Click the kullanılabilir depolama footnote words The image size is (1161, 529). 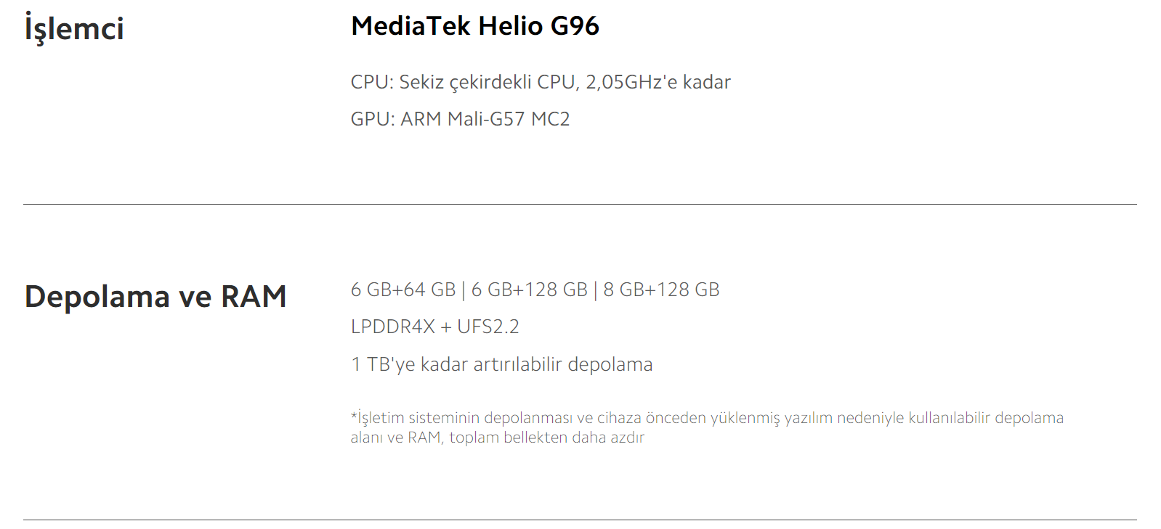pyautogui.click(x=986, y=418)
